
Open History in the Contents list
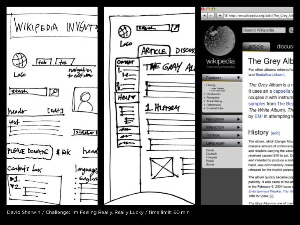tap(211, 85)
